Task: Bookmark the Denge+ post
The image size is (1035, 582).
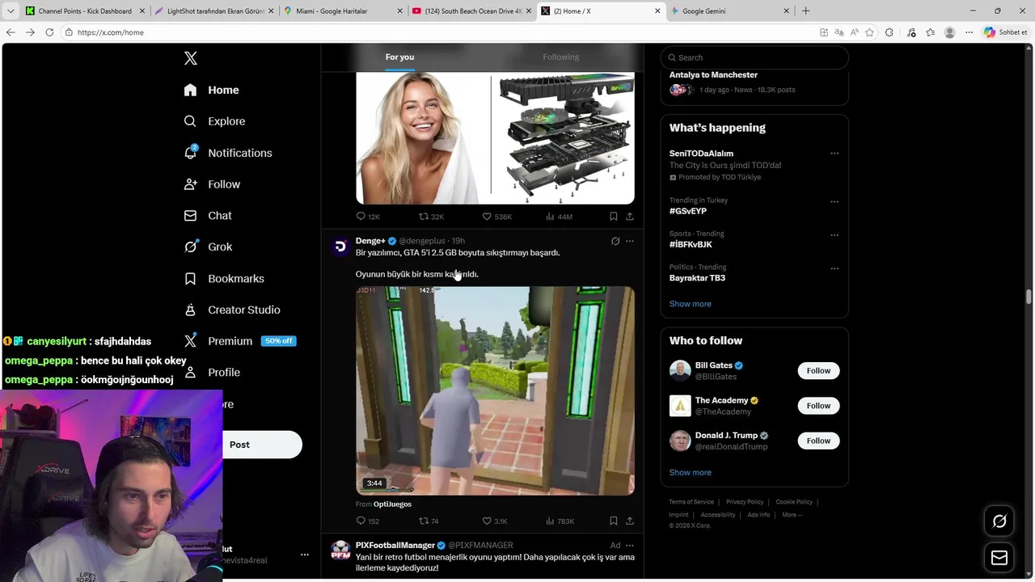Action: pyautogui.click(x=613, y=521)
